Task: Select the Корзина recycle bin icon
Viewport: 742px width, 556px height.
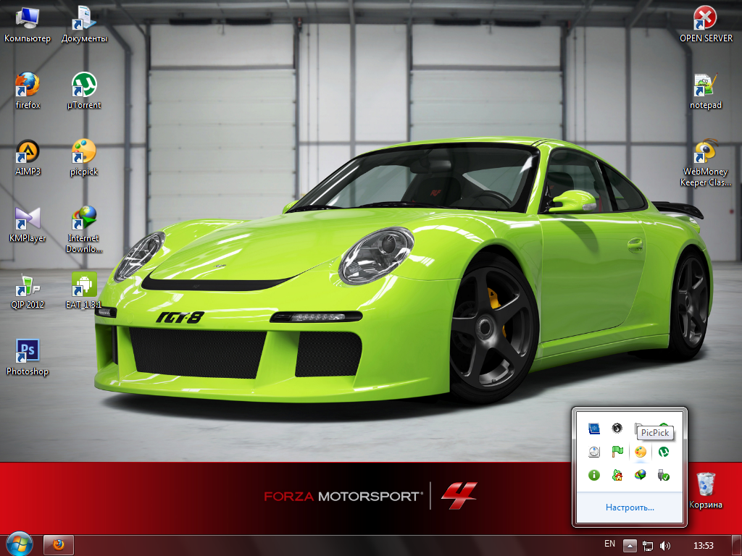Action: click(705, 484)
